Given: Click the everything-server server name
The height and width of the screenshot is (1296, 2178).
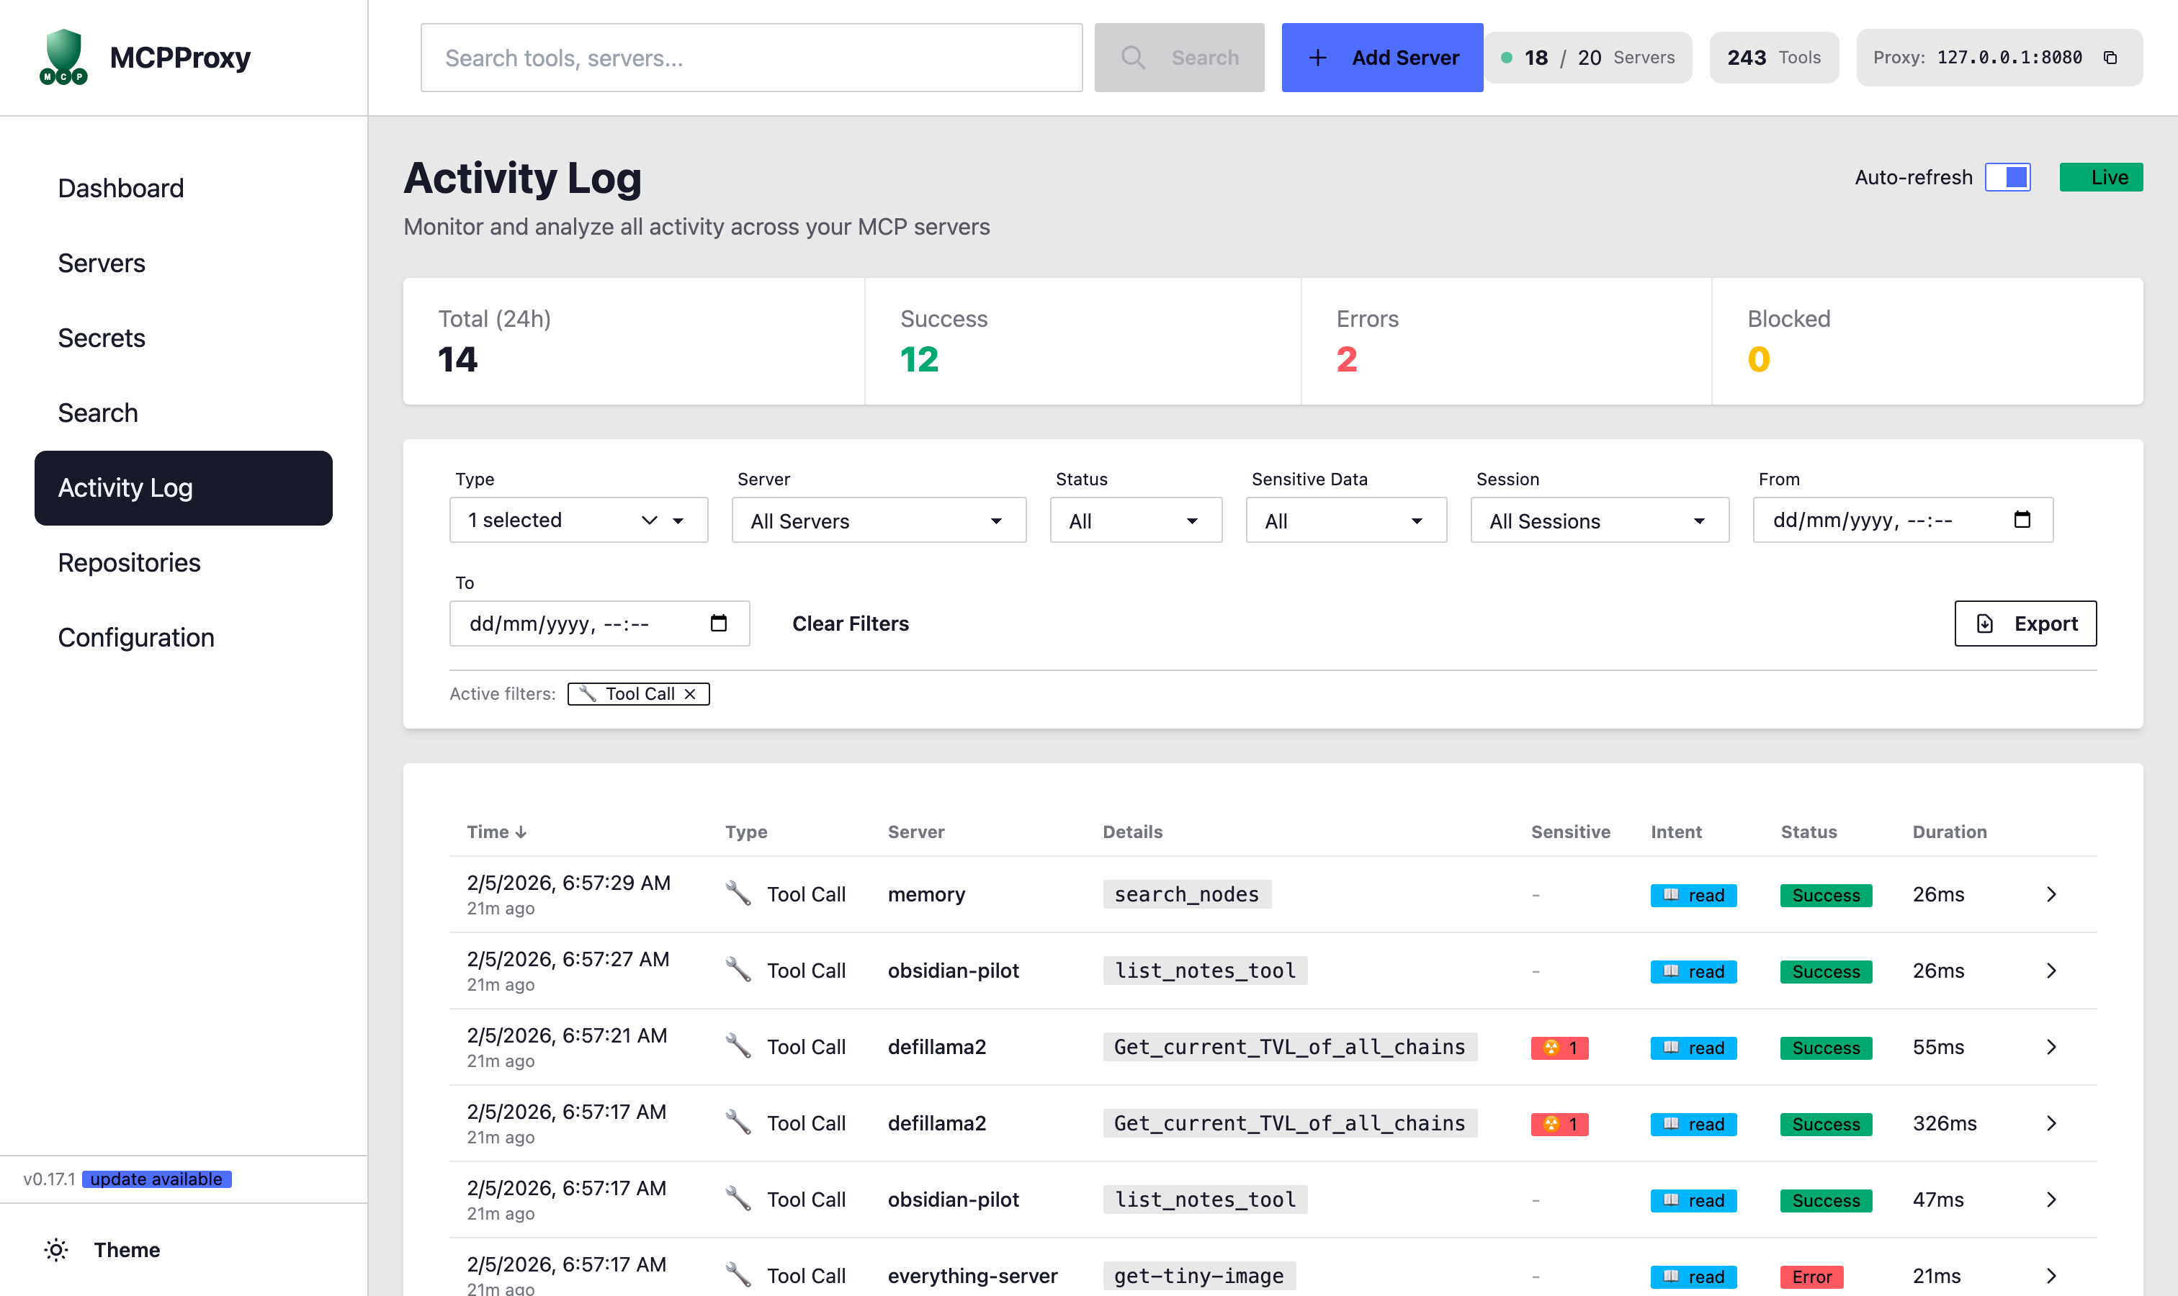Looking at the screenshot, I should (972, 1276).
